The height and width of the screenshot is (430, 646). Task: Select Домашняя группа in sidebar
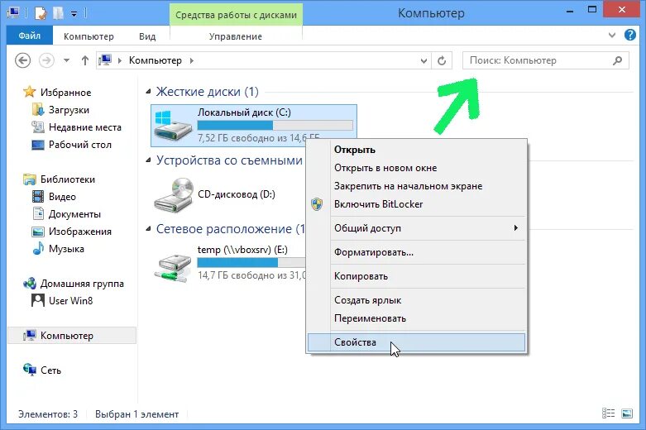coord(82,284)
